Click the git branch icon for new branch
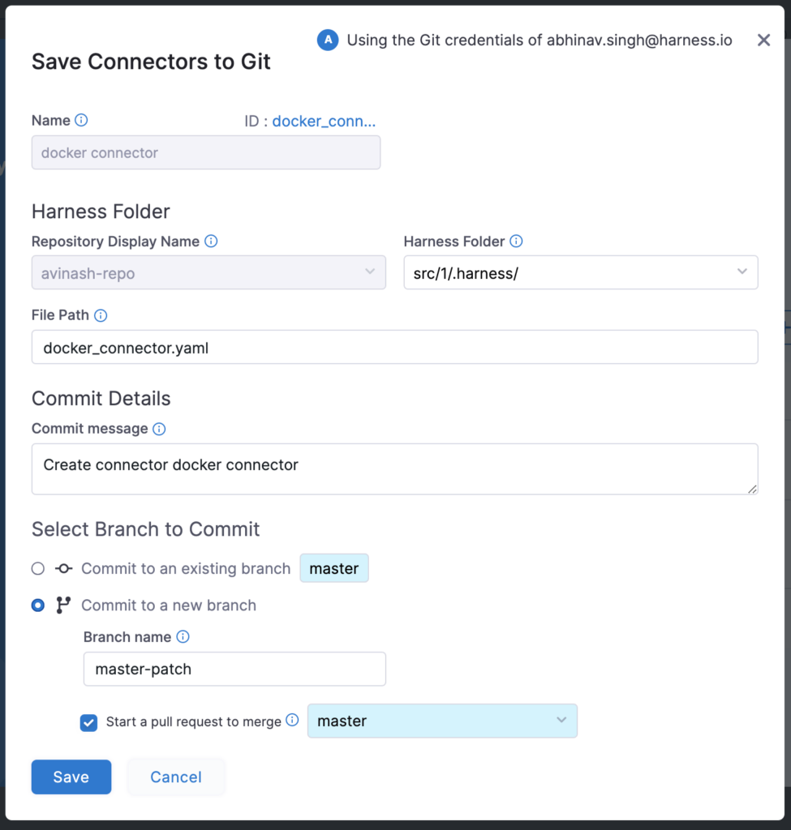This screenshot has width=791, height=830. 63,605
